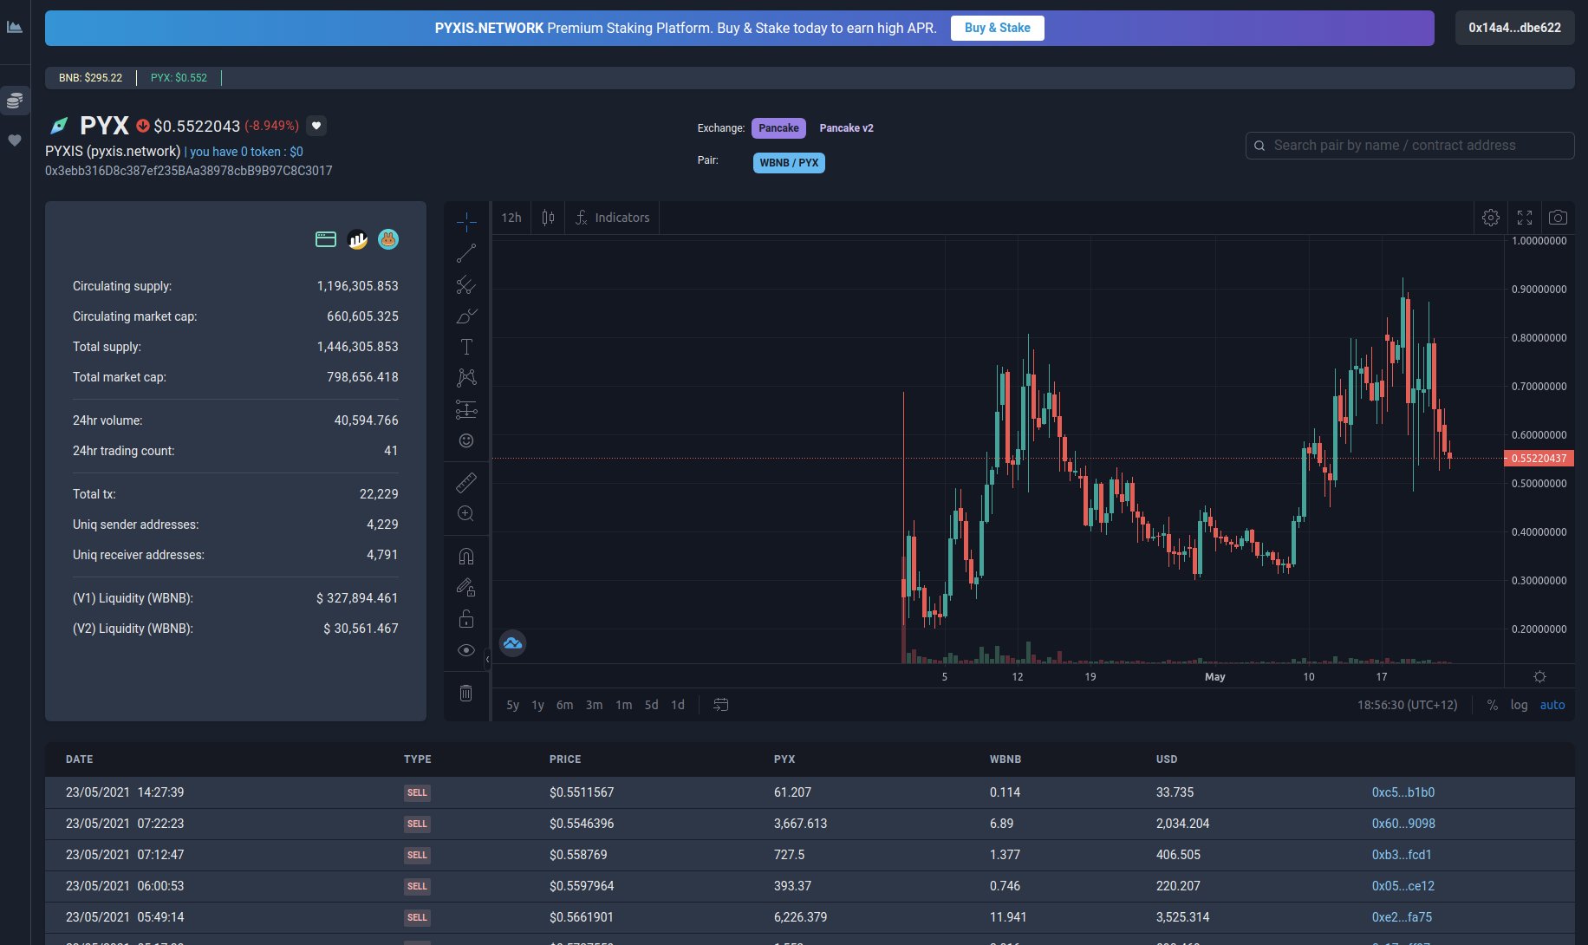Select the trend line drawing tool
This screenshot has height=945, width=1588.
tap(466, 253)
